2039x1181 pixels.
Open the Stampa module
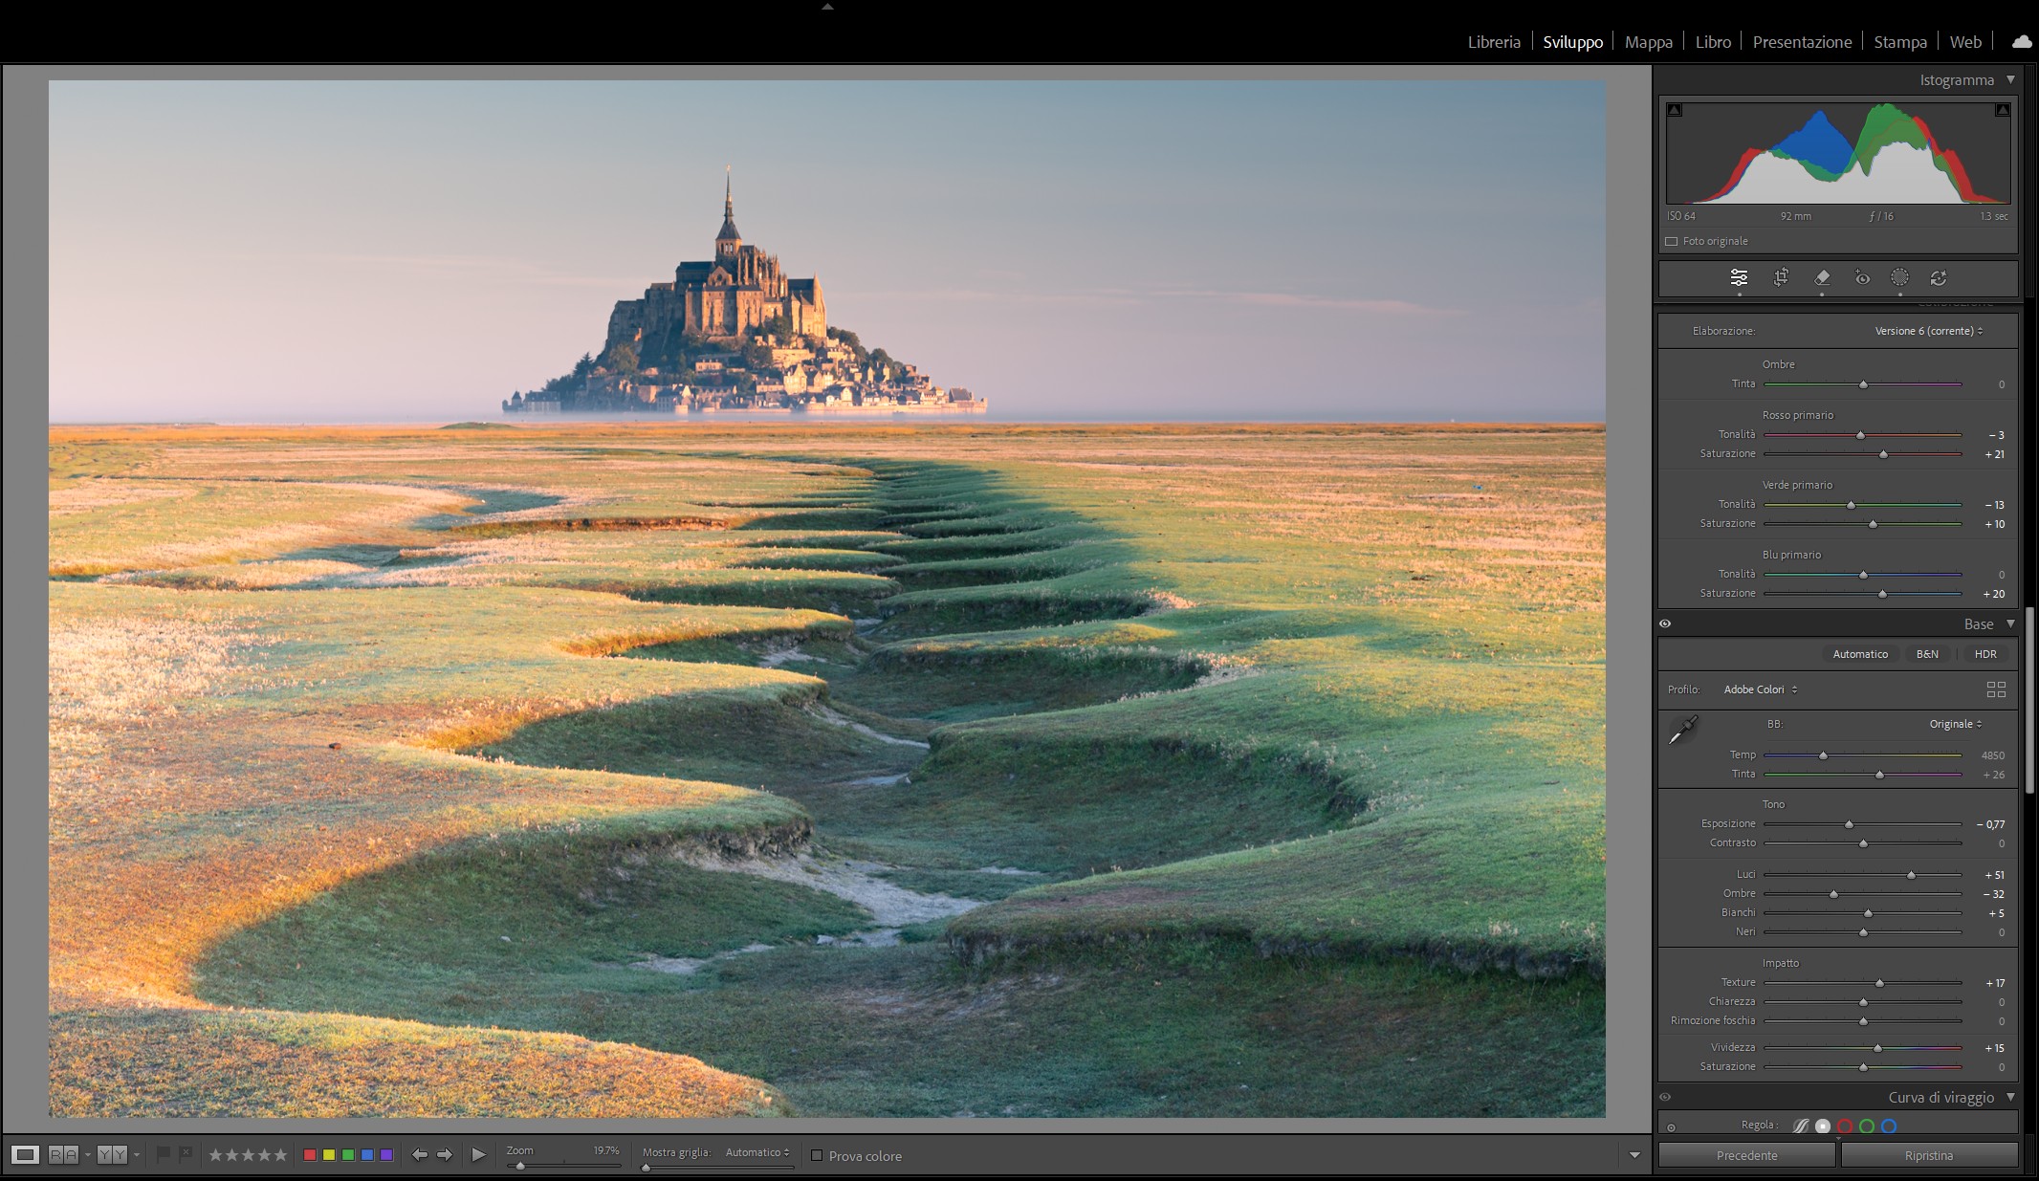[x=1900, y=42]
